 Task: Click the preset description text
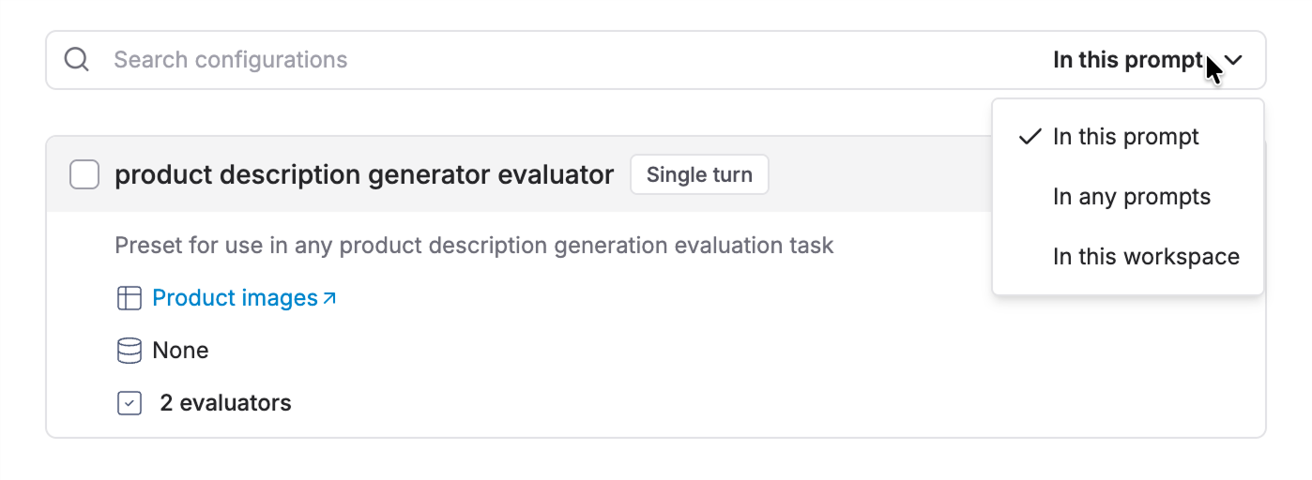click(x=474, y=246)
